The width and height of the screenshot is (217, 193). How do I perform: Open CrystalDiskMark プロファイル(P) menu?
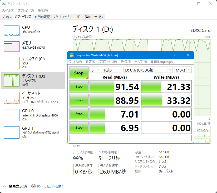tap(108, 62)
